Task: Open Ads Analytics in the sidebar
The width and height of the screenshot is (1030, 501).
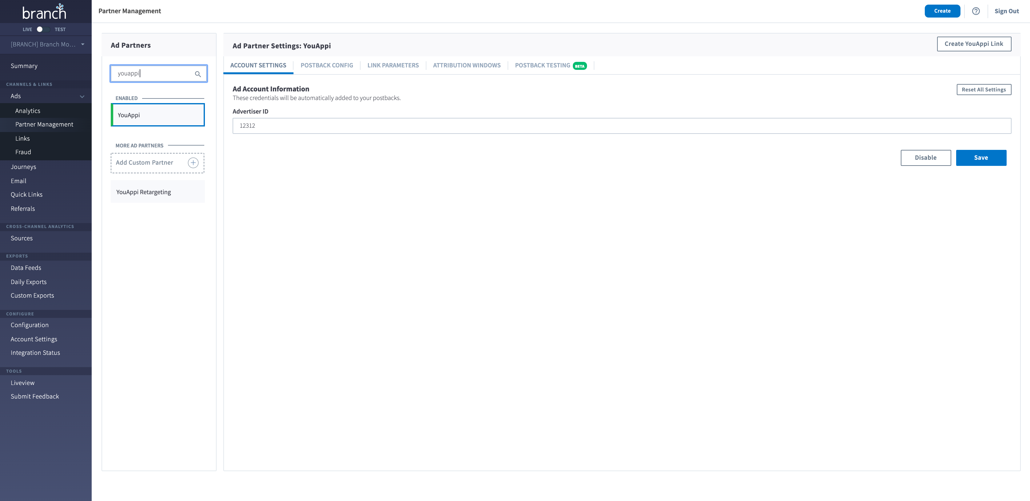Action: (x=28, y=111)
